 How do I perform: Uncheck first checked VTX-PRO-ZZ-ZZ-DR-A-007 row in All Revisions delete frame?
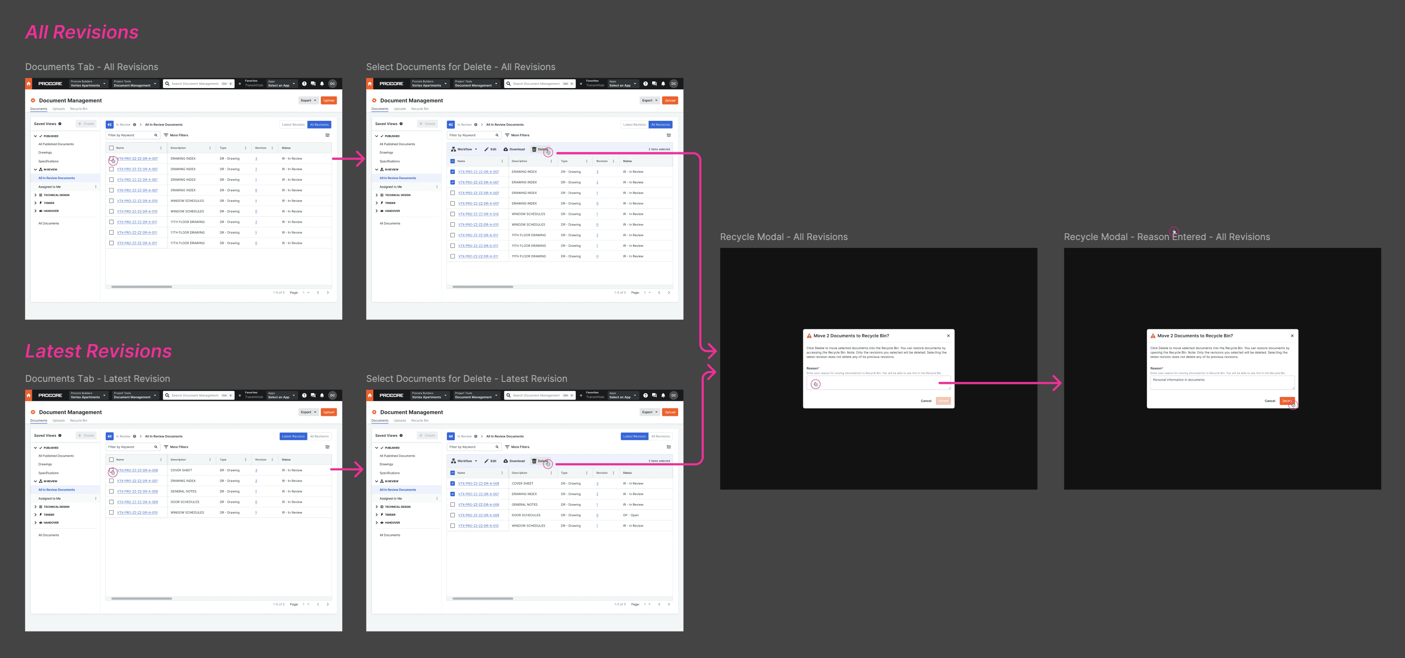point(453,172)
